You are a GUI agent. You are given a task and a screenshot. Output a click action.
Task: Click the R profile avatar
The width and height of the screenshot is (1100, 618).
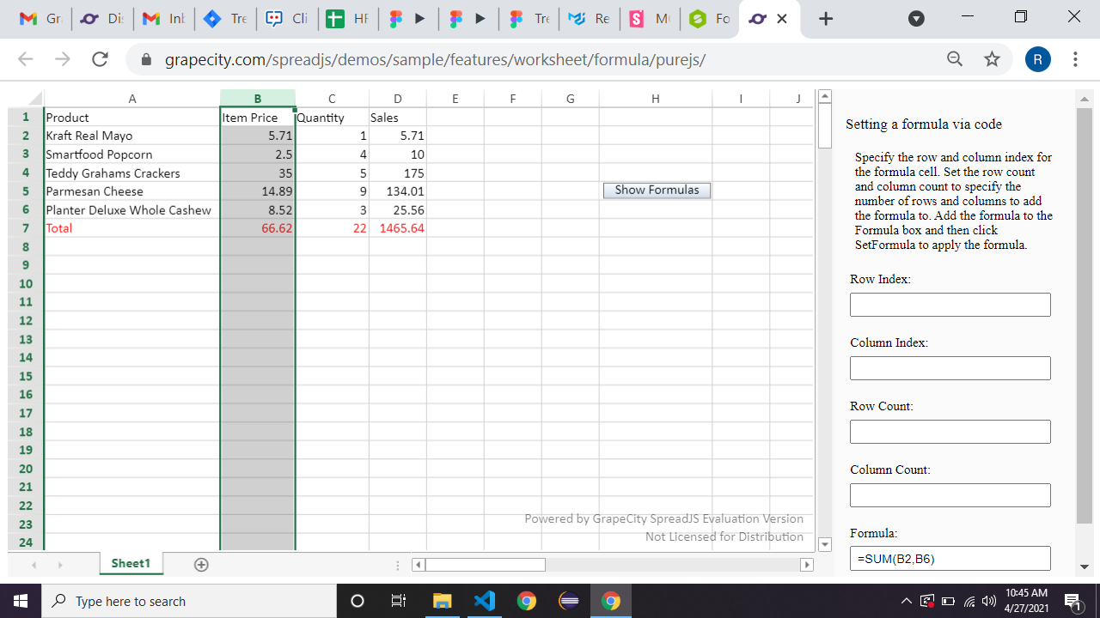tap(1037, 59)
